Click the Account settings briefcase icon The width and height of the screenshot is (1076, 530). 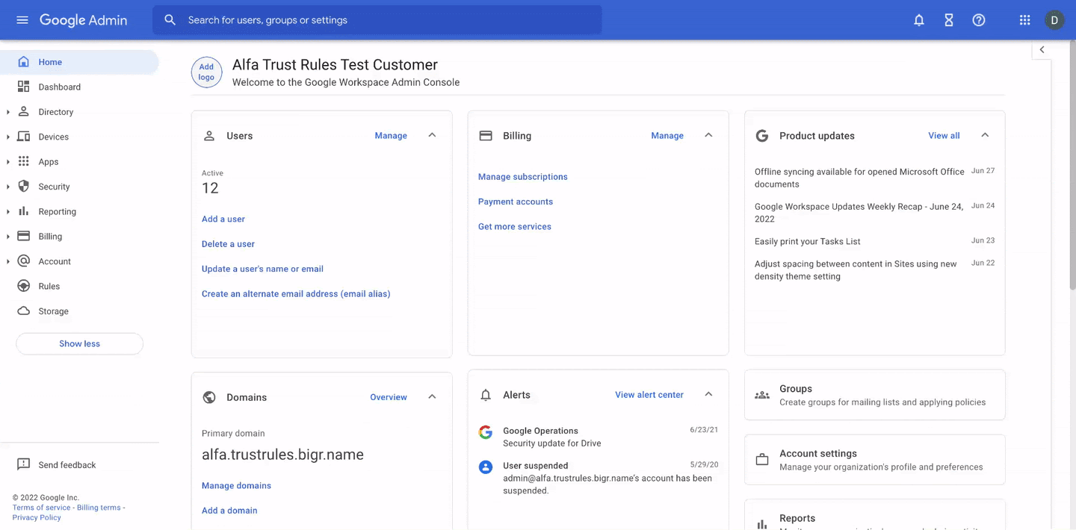point(762,460)
